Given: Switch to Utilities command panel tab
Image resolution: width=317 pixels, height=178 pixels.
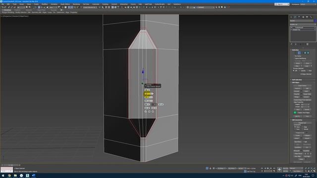Looking at the screenshot, I should tap(311, 17).
